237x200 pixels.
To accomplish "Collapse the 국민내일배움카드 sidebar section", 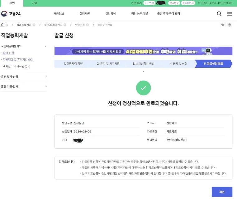I will click(x=45, y=46).
